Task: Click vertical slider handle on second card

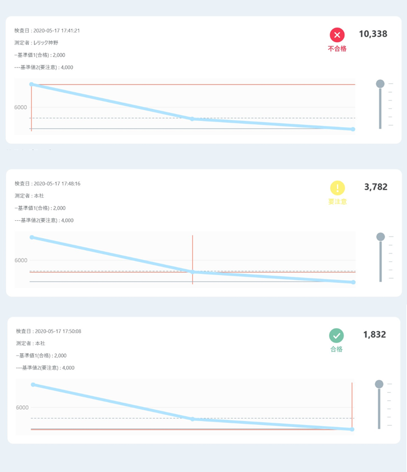Action: 381,237
